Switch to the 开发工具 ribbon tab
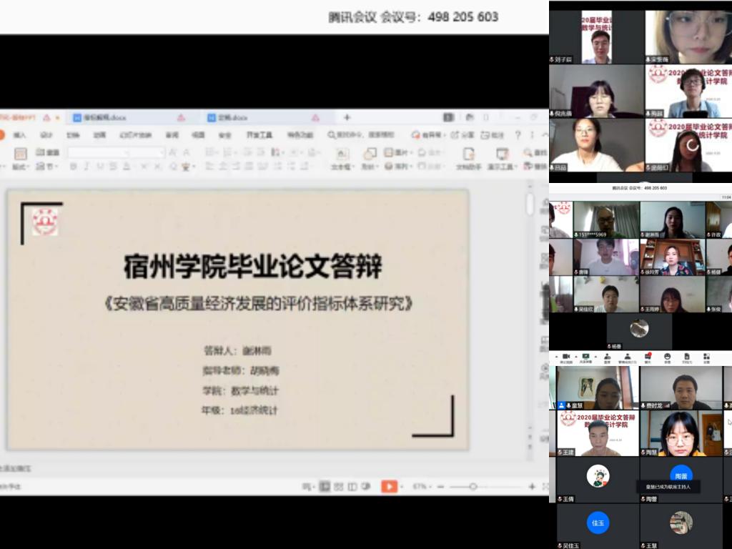 (259, 135)
